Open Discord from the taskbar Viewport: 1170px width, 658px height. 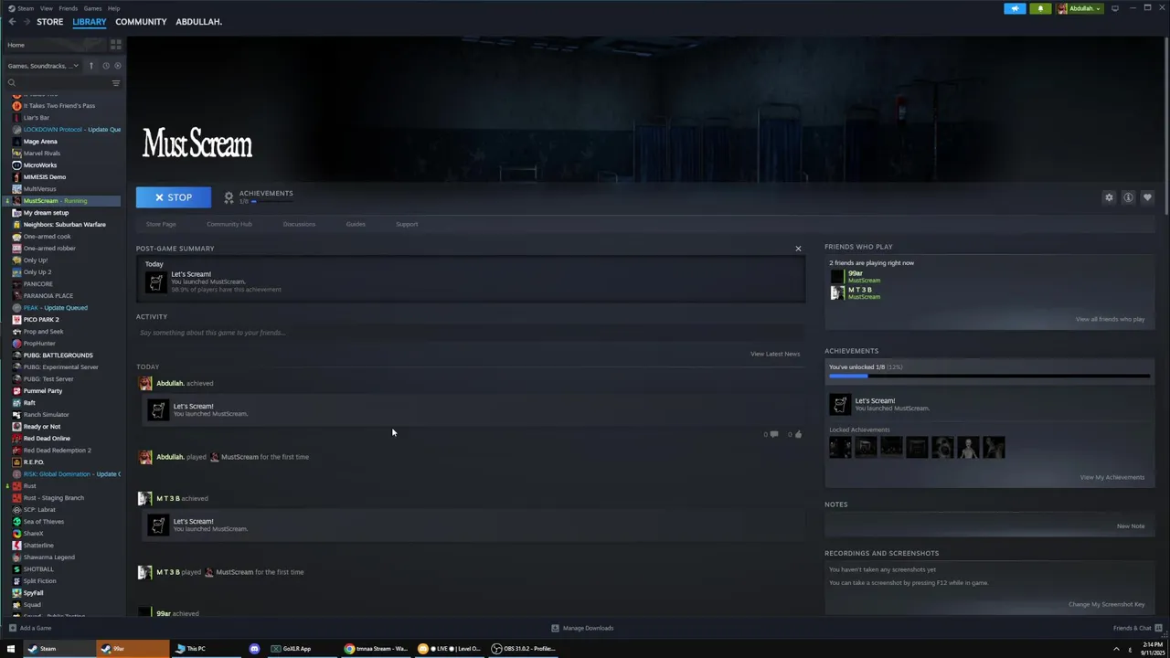point(254,649)
